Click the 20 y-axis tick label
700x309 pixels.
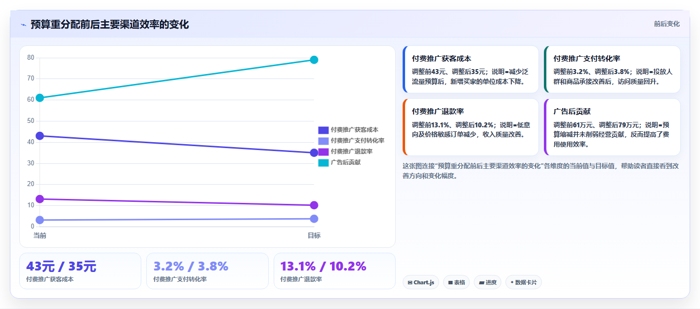click(31, 184)
